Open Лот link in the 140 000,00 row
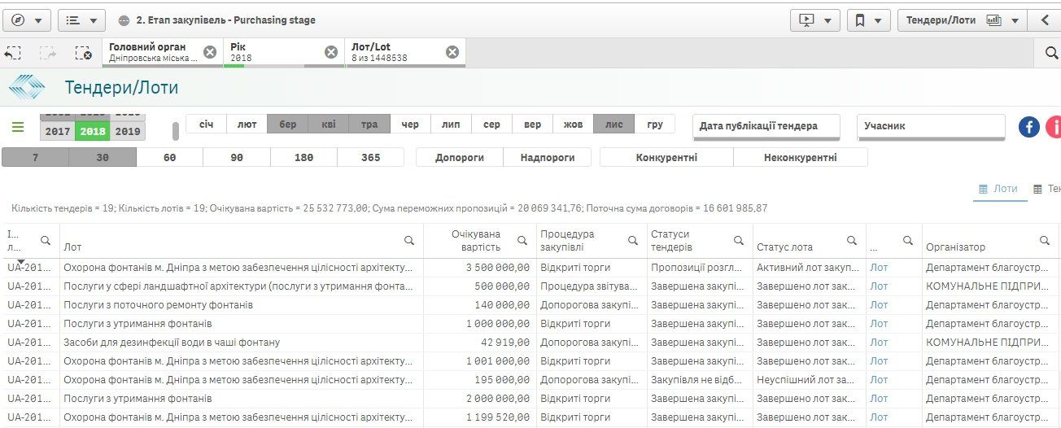1061x428 pixels. (x=879, y=304)
